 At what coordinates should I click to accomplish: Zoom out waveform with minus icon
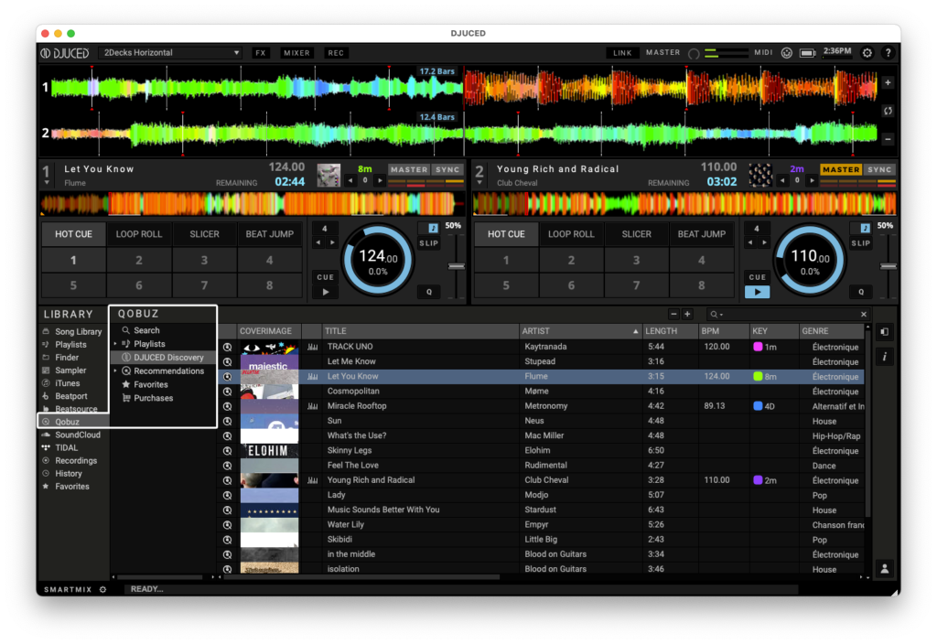click(887, 139)
